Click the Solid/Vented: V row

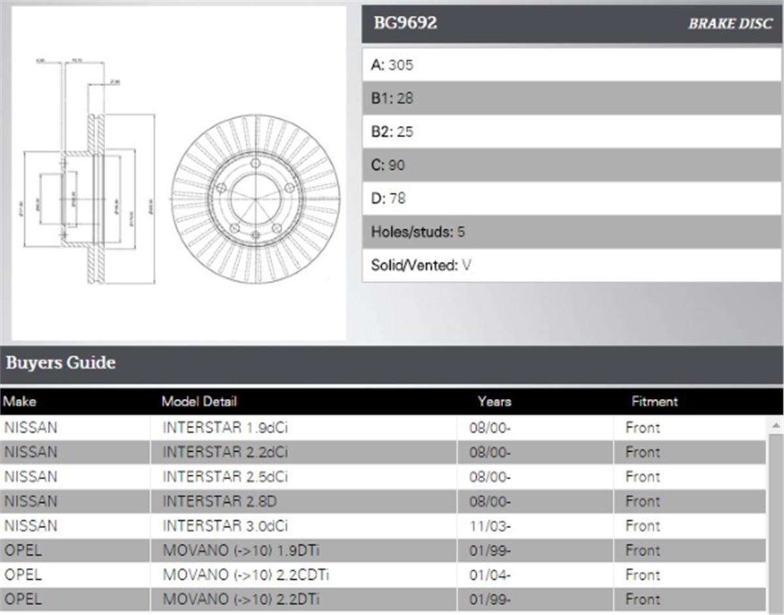[x=572, y=266]
